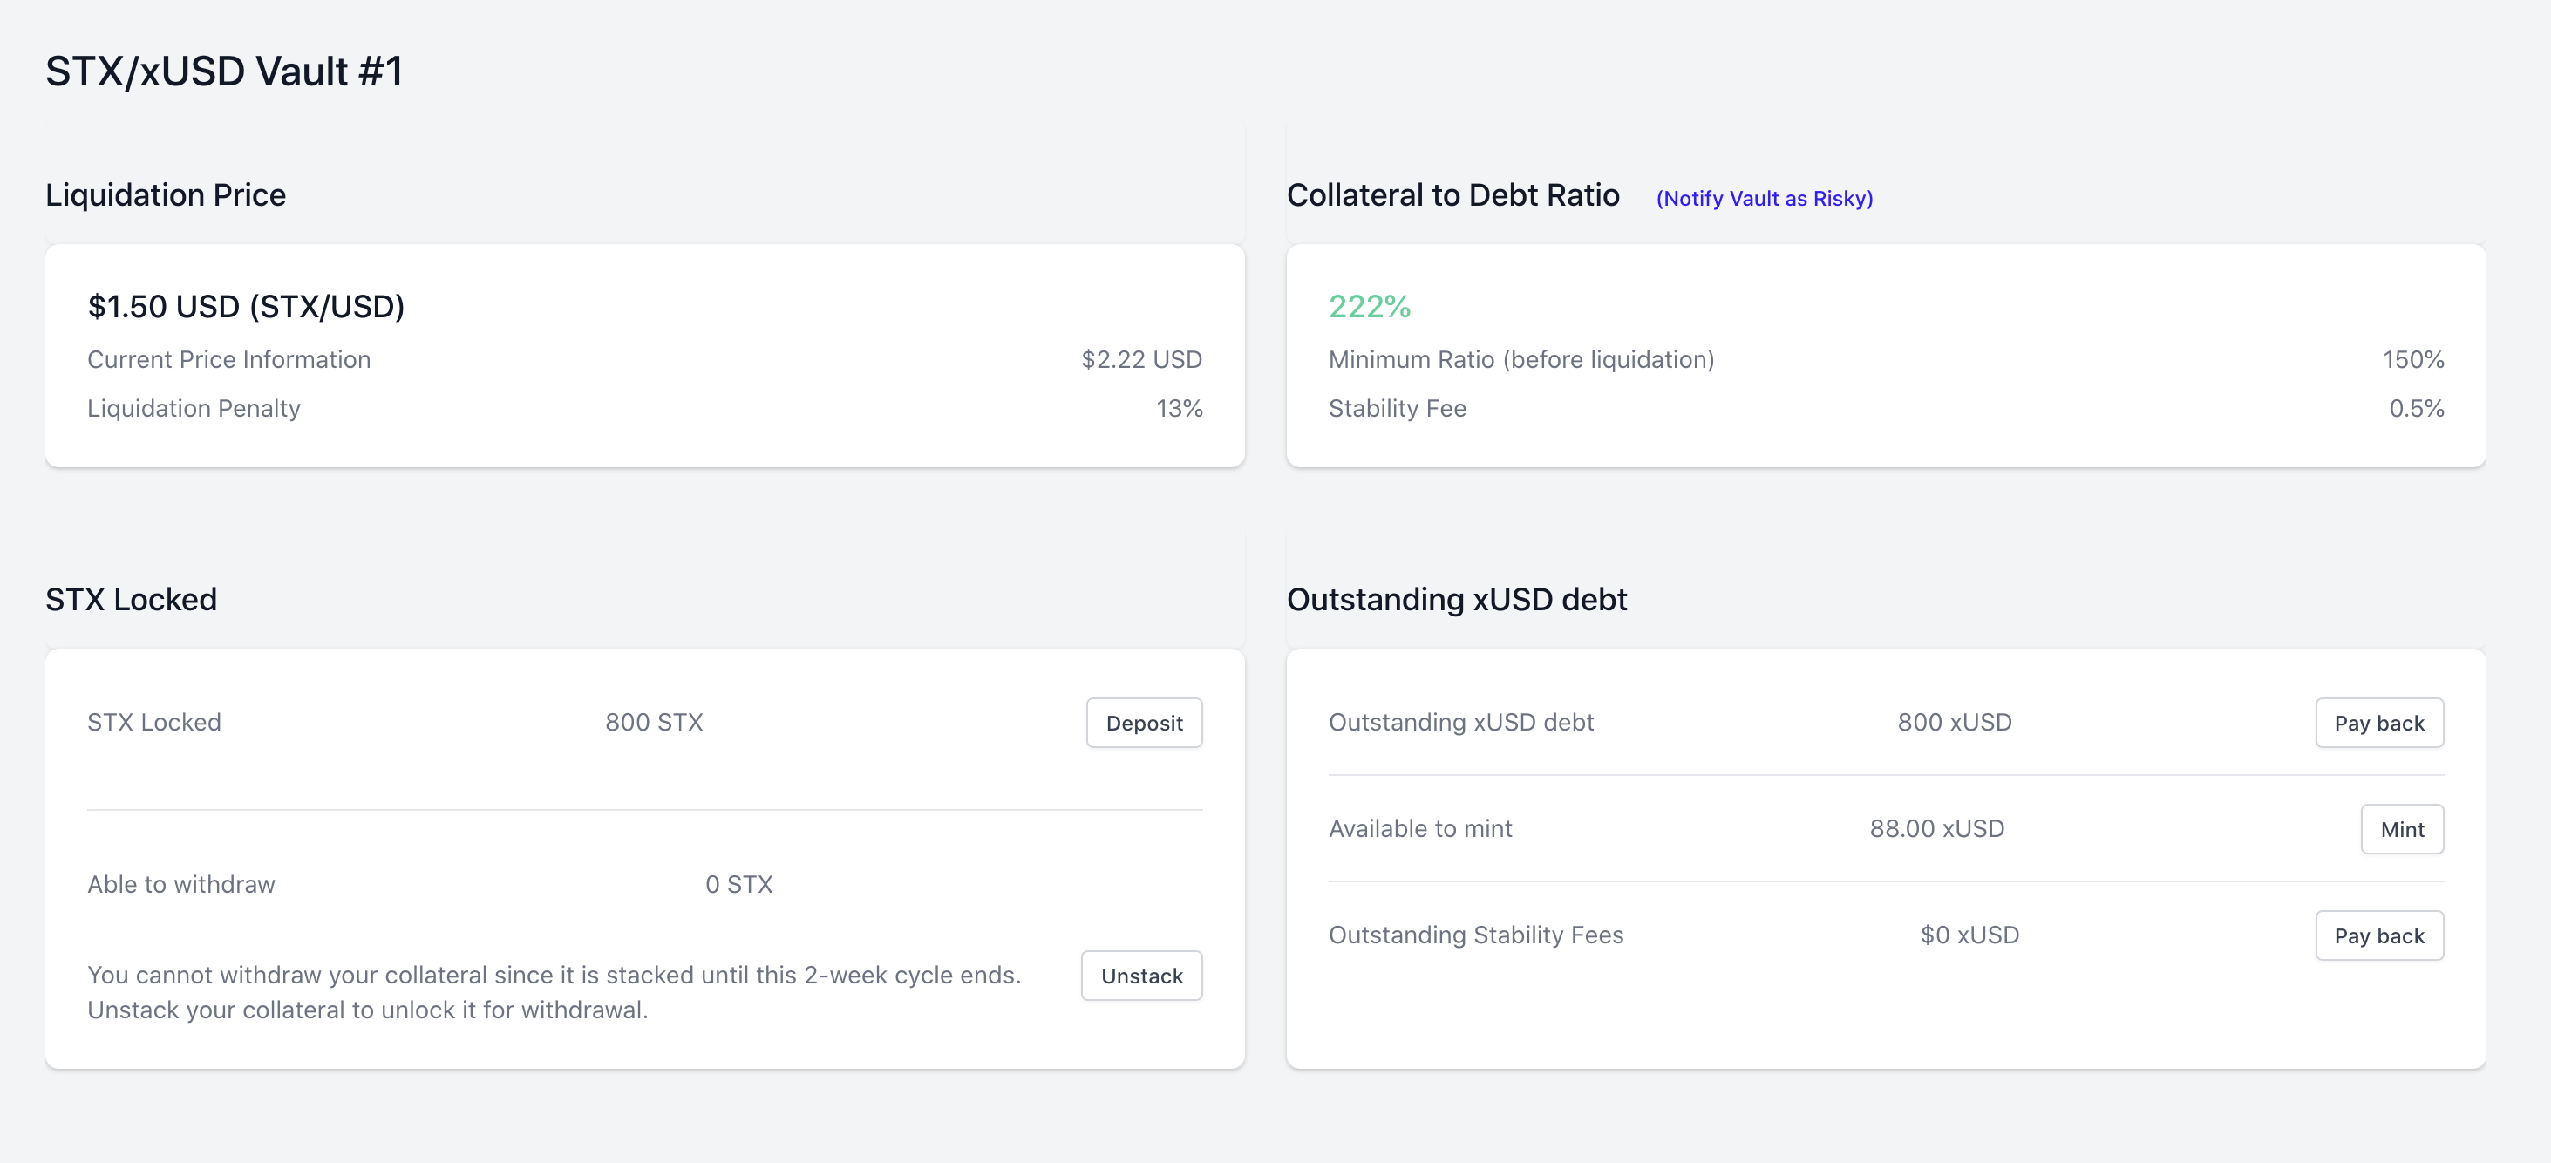Viewport: 2551px width, 1163px height.
Task: Click the Liquidation Penalty 13% value
Action: pyautogui.click(x=1179, y=407)
